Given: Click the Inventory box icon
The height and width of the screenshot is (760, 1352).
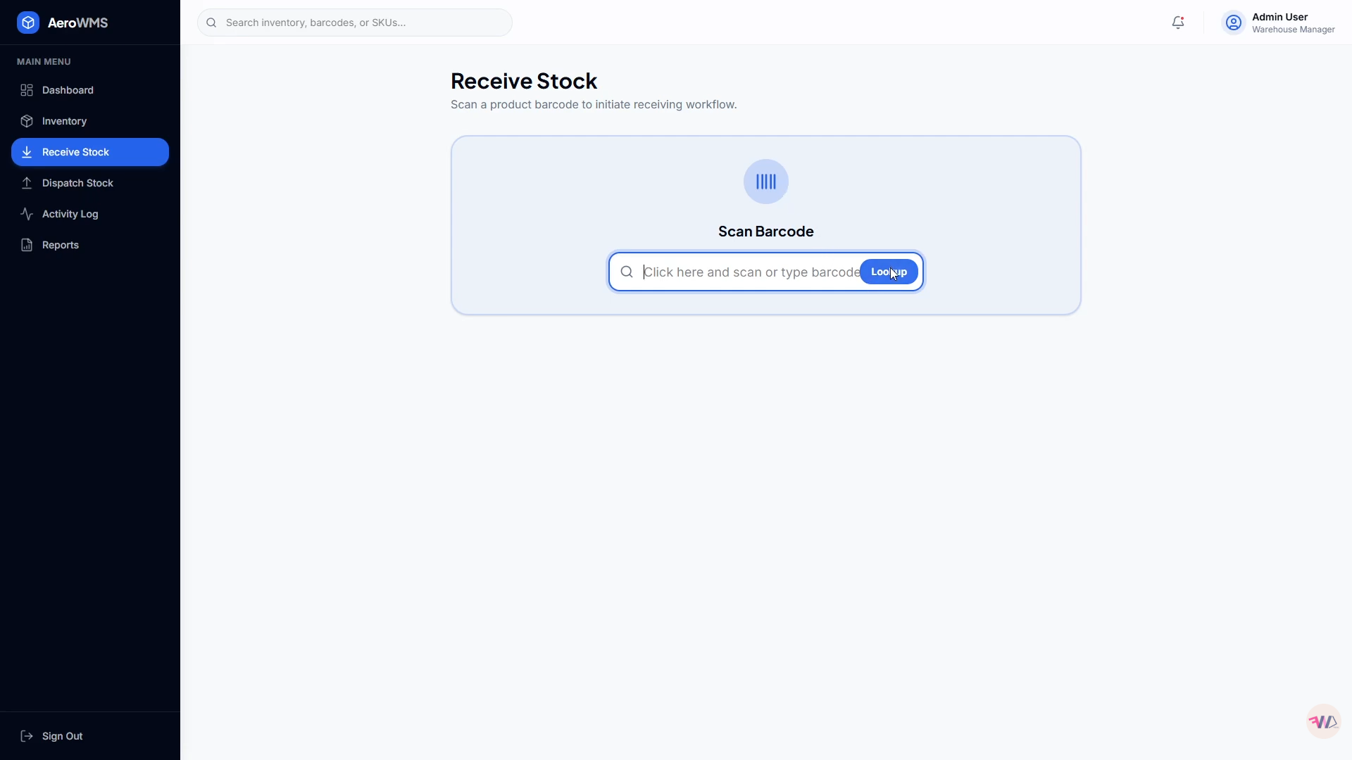Looking at the screenshot, I should pos(27,121).
